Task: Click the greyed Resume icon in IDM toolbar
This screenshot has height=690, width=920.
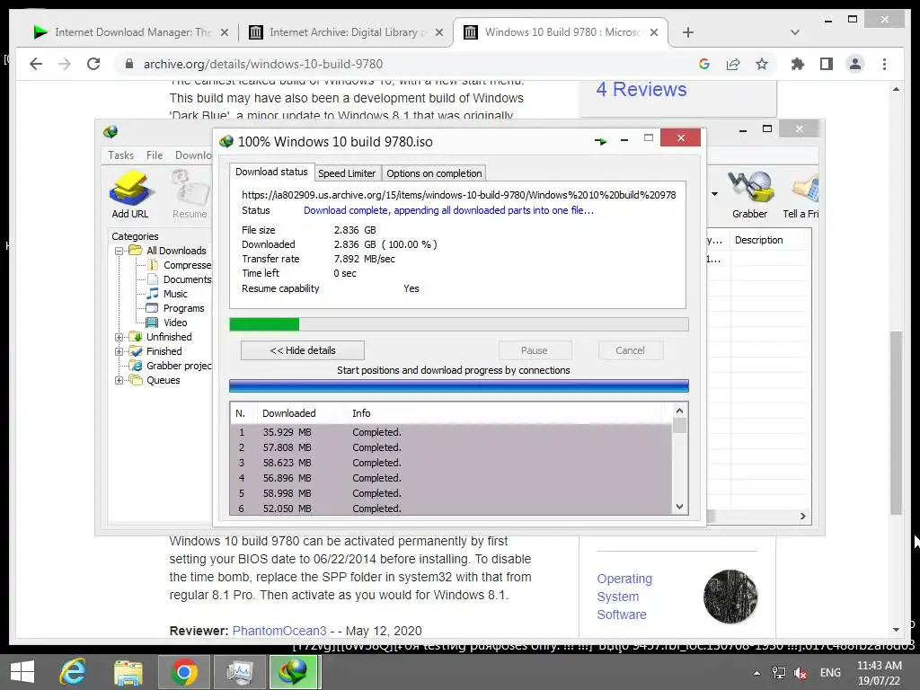Action: coord(190,194)
